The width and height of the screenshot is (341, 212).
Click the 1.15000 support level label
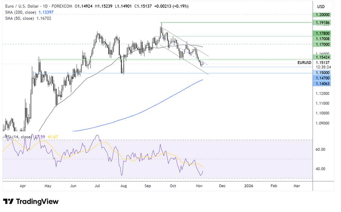click(x=322, y=72)
